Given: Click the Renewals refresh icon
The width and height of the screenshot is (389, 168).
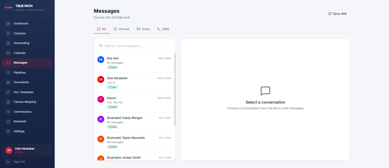Looking at the screenshot, I should pos(8,121).
